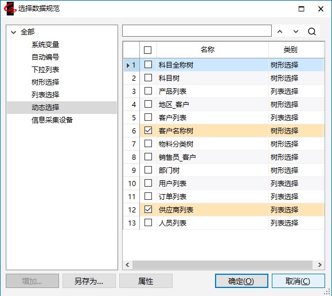This screenshot has height=296, width=332.
Task: Close the 选择数据规范 dialog
Action: (x=321, y=9)
